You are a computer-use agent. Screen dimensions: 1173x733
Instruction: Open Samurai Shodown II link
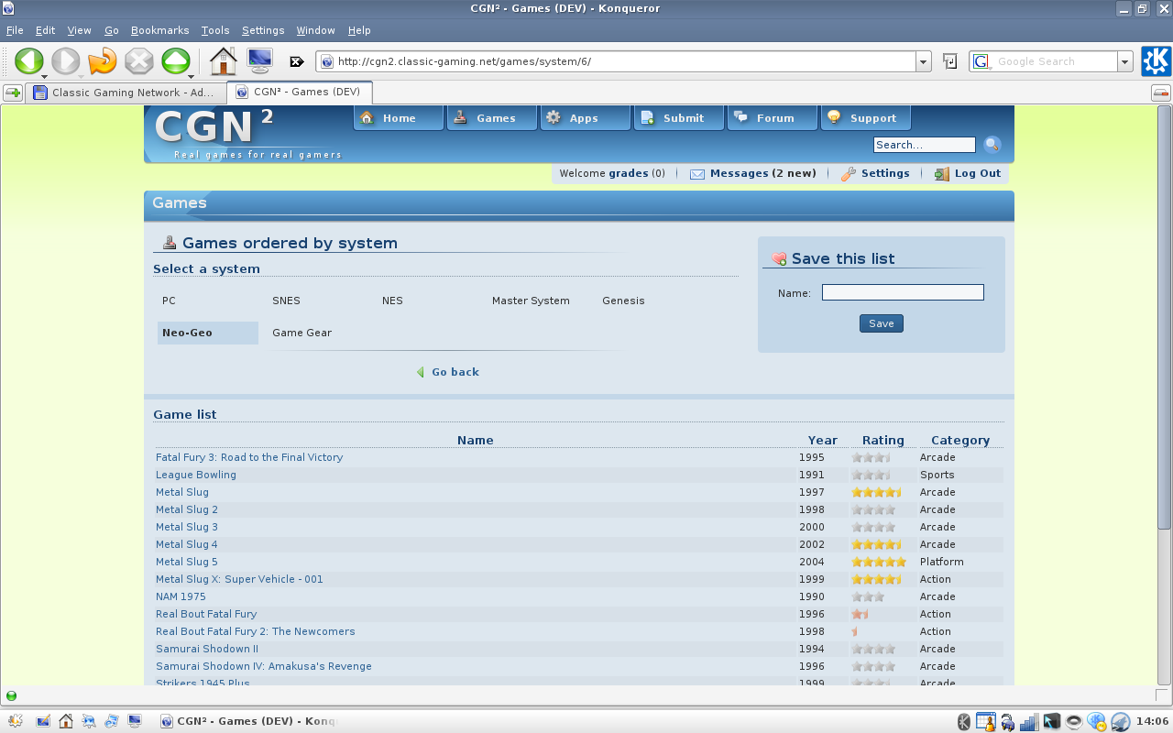[x=207, y=649]
